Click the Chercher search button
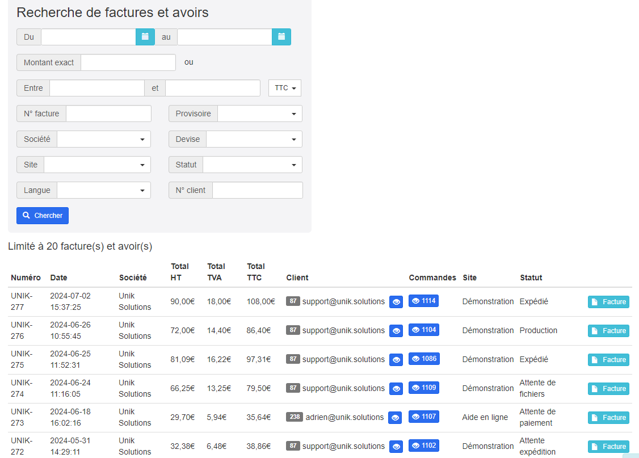Viewport: 639px width, 458px height. [x=43, y=216]
